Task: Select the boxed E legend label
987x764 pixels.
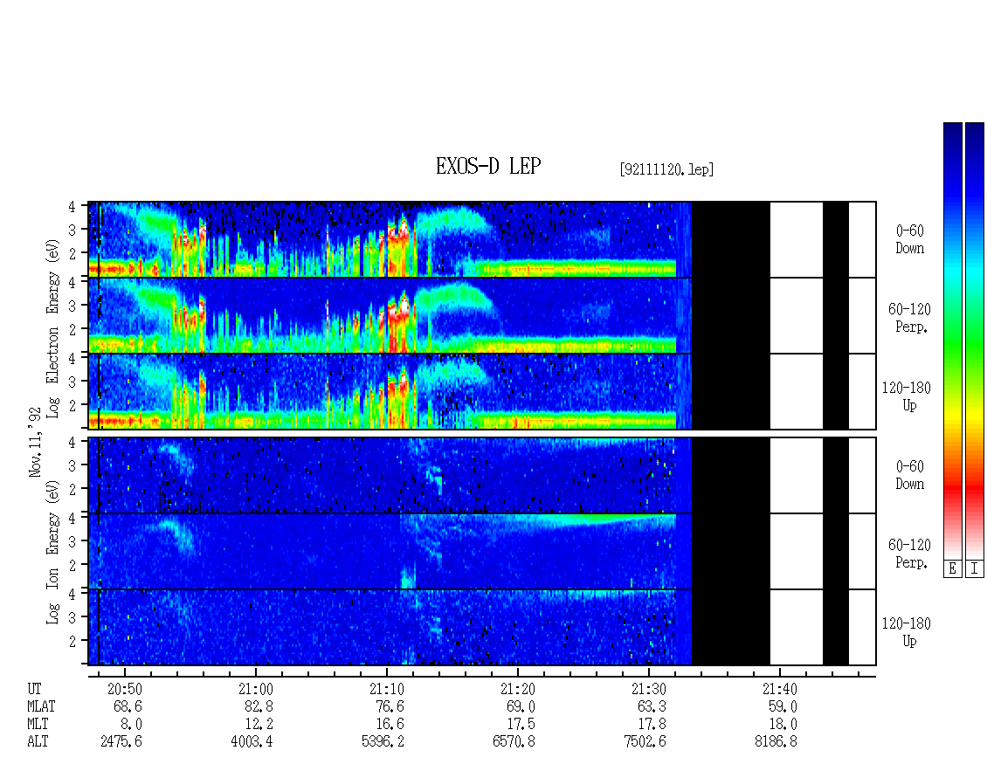Action: click(952, 569)
